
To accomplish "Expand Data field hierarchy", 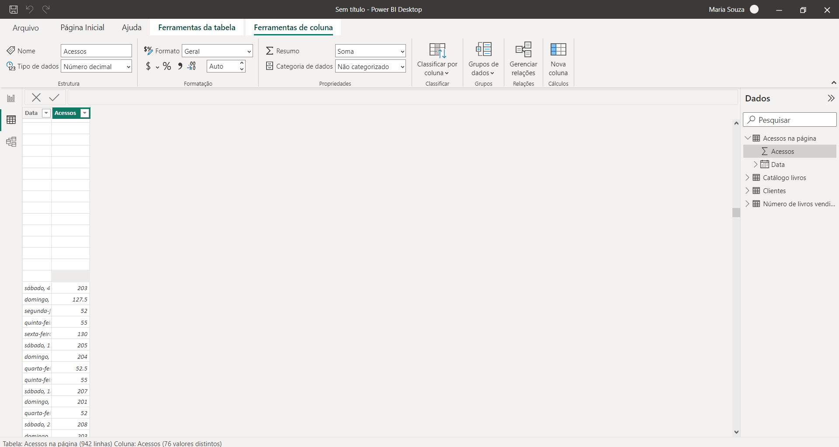I will (756, 164).
